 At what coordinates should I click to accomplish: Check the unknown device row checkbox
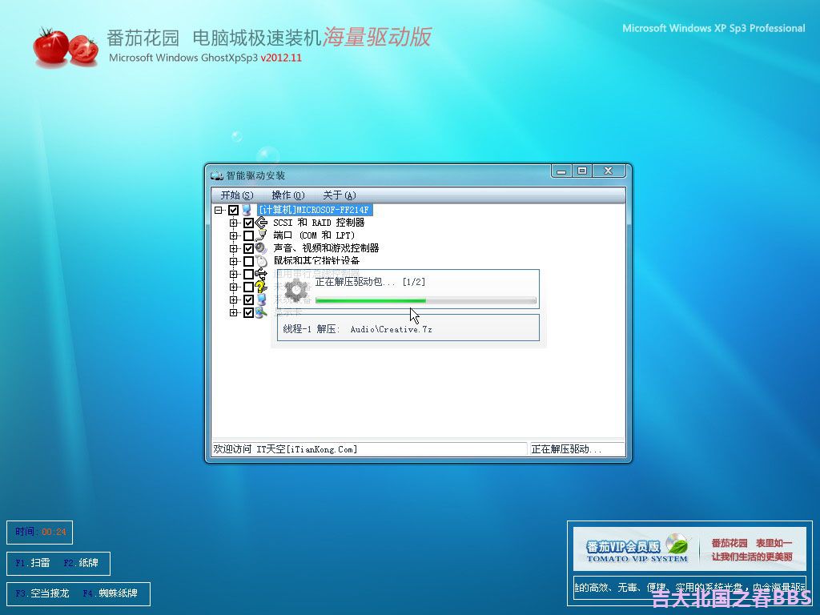point(248,287)
